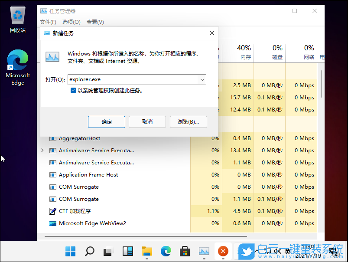348x262 pixels.
Task: Expand the Antimalware Service Executable process
Action: (42, 151)
